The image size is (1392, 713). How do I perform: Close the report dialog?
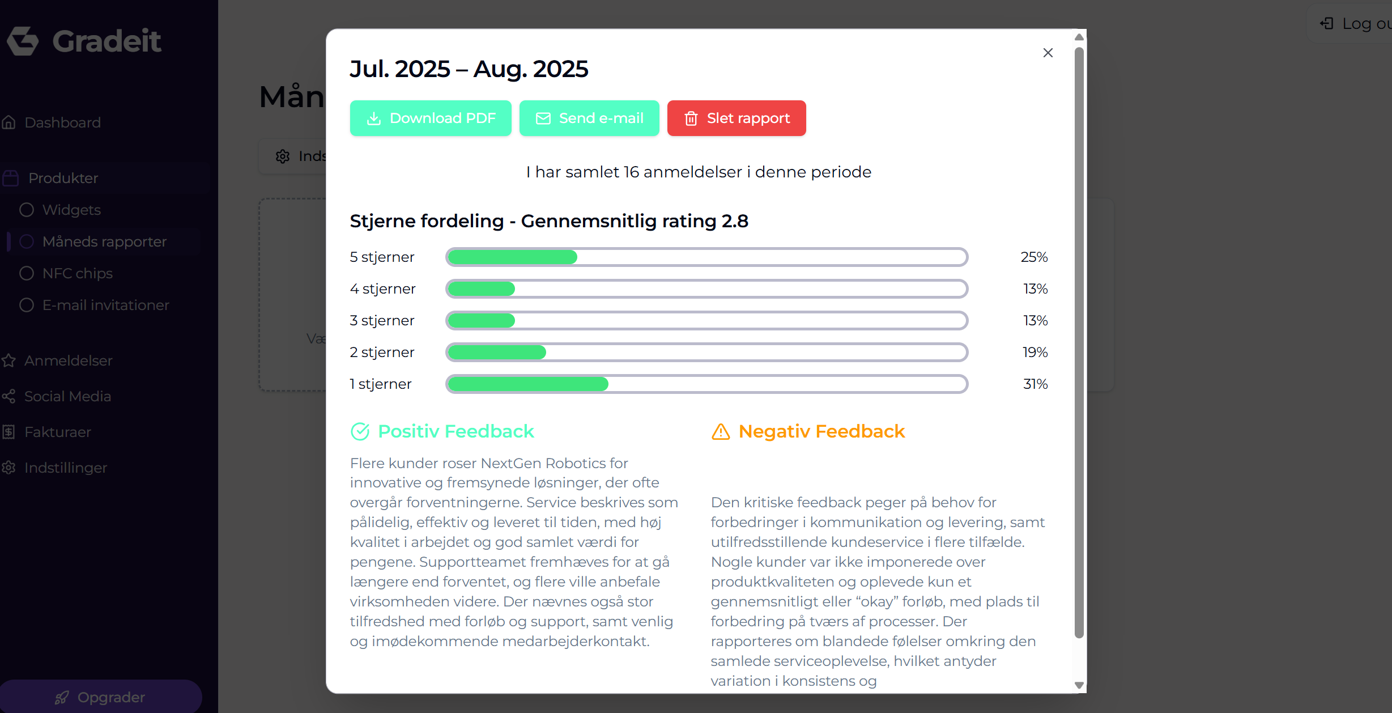1048,53
